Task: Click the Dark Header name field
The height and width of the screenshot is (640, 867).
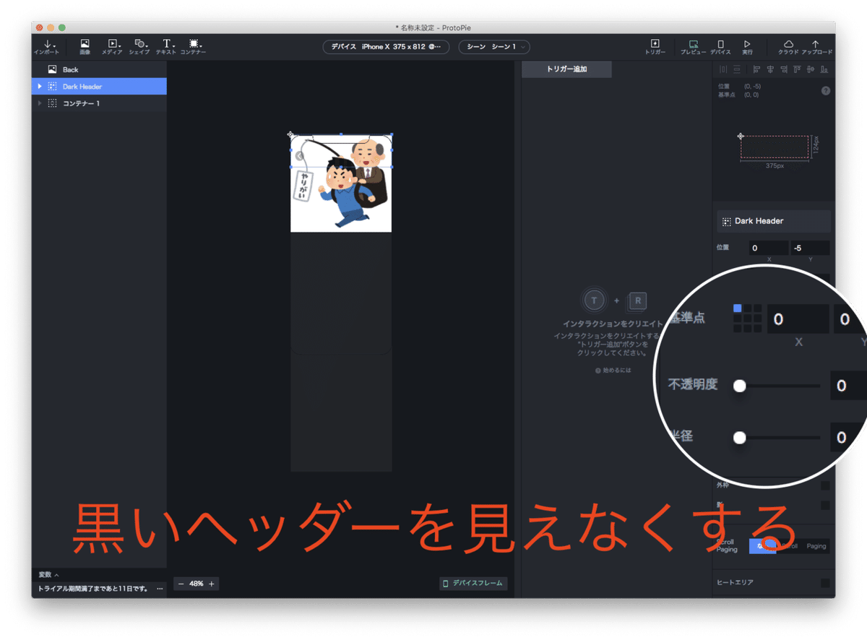Action: coord(774,221)
